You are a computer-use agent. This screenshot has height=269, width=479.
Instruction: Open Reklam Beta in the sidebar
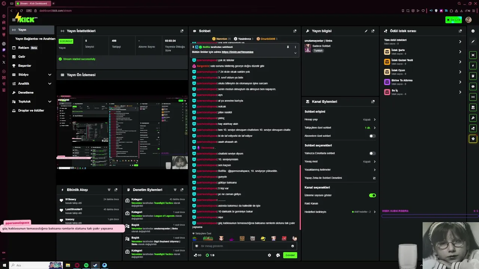[x=32, y=48]
